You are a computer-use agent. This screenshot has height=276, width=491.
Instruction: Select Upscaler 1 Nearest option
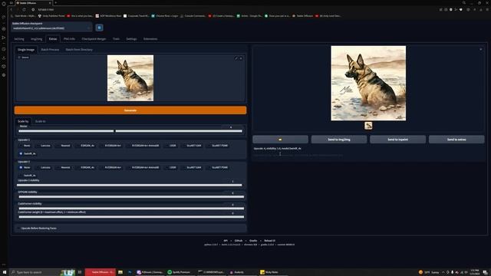click(63, 146)
